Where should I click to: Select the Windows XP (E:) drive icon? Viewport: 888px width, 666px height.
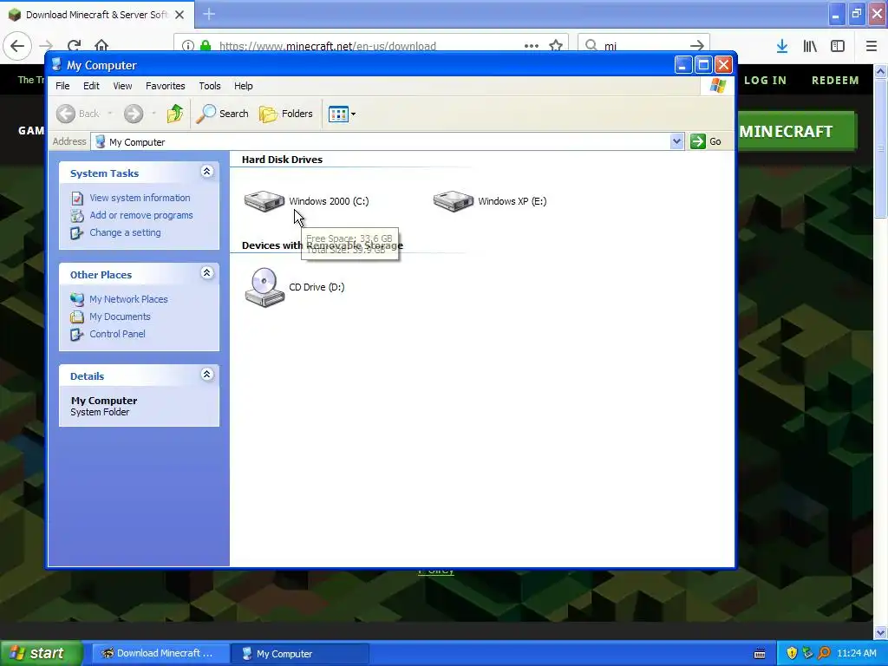click(x=453, y=201)
